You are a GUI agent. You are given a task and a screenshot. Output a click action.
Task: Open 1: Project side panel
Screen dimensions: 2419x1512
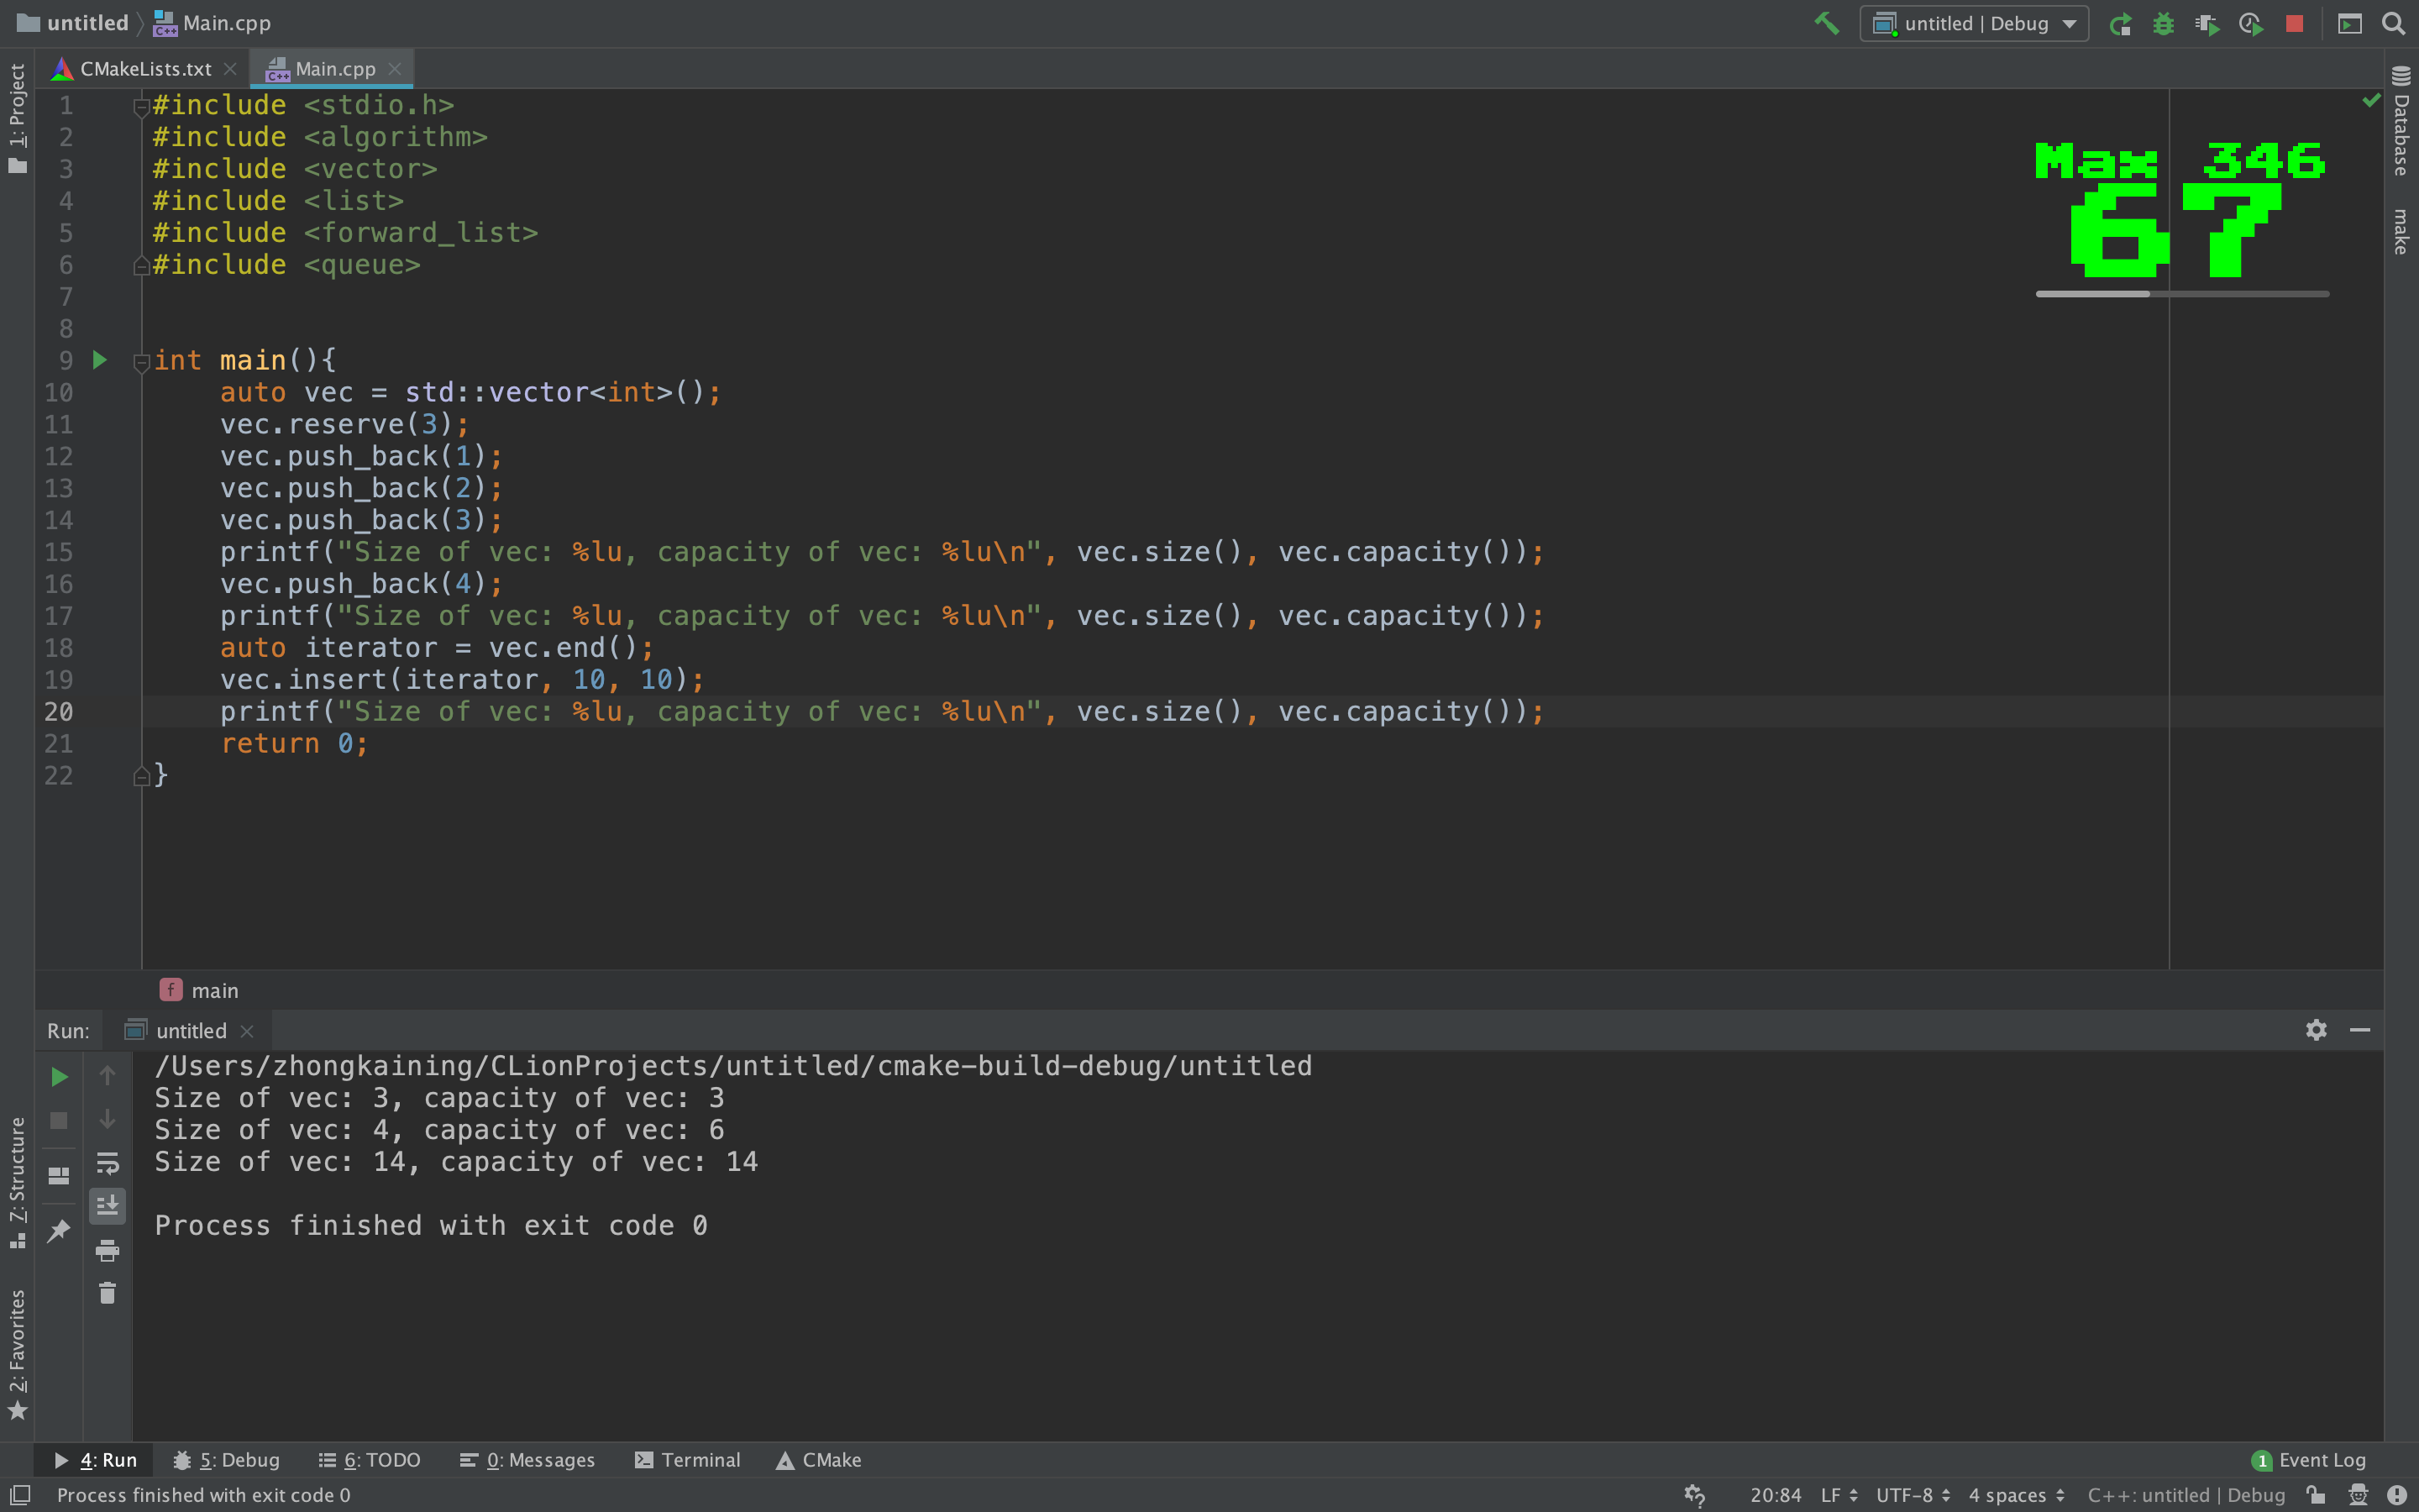point(17,118)
